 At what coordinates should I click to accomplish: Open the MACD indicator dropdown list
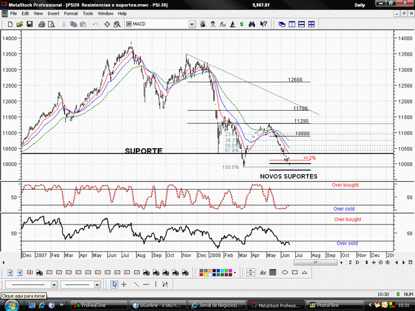pos(192,24)
